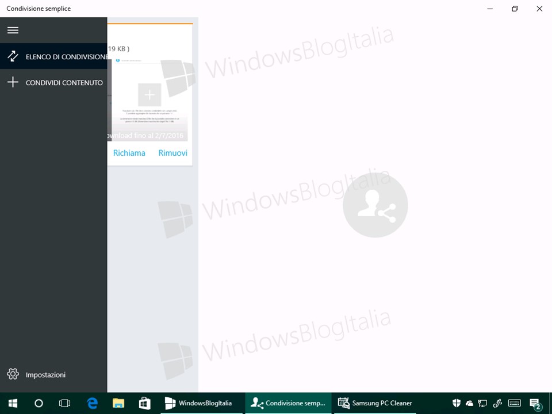Open the Action Center notifications icon
Screen dimensions: 552x414
[535, 404]
